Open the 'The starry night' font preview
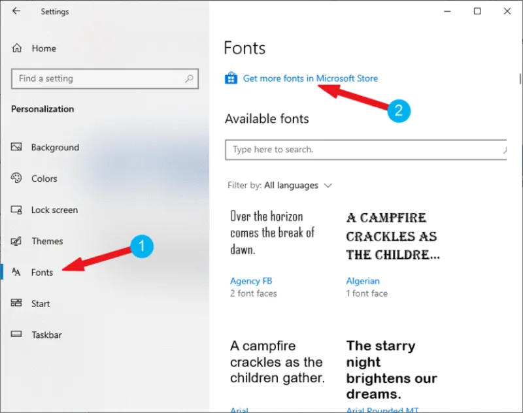 click(392, 370)
